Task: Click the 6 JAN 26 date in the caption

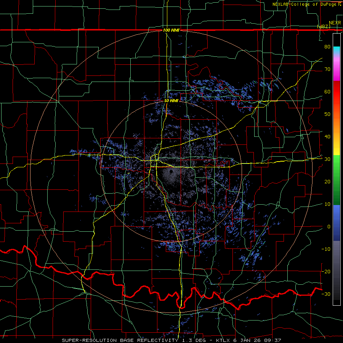Action: click(x=247, y=340)
